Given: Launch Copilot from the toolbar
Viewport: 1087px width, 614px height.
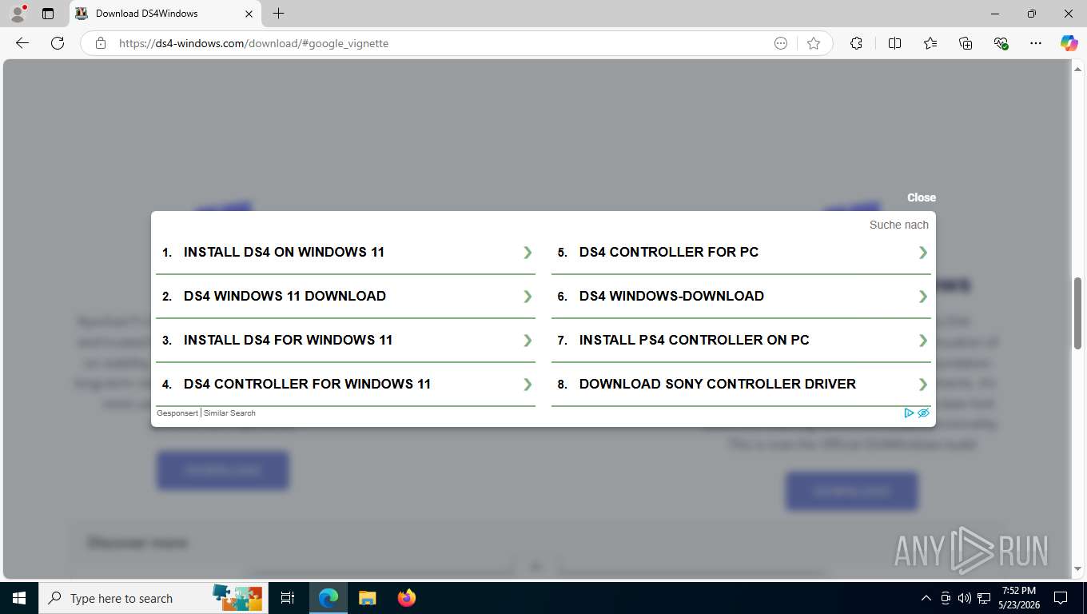Looking at the screenshot, I should pos(1069,43).
